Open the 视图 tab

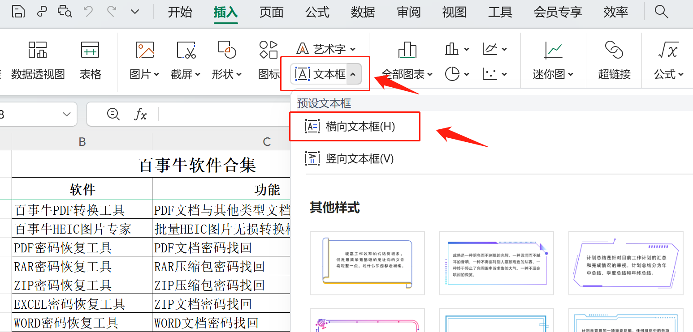[x=454, y=12]
